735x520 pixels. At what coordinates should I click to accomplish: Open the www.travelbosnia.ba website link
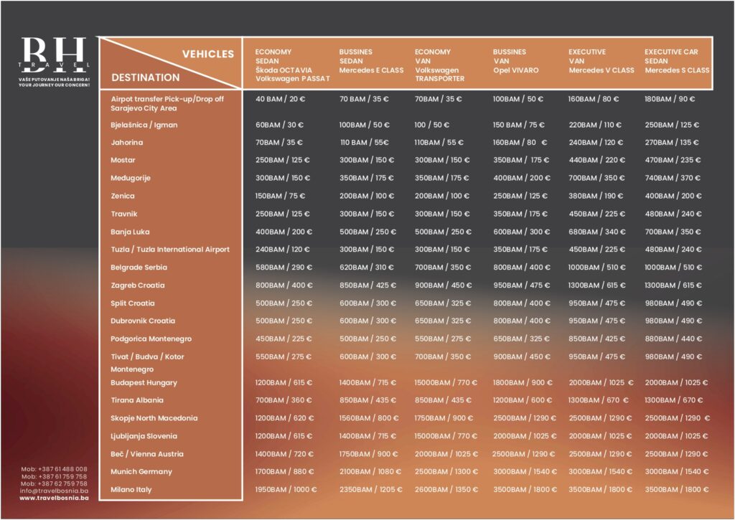(53, 497)
